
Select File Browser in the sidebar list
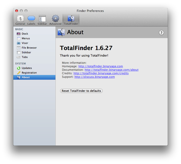[34, 48]
